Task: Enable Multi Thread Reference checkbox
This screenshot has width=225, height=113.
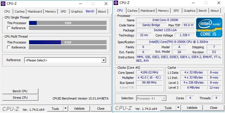Action: (9, 47)
